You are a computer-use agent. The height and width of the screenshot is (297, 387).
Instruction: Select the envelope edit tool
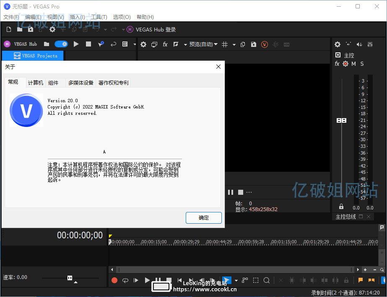tap(245, 280)
